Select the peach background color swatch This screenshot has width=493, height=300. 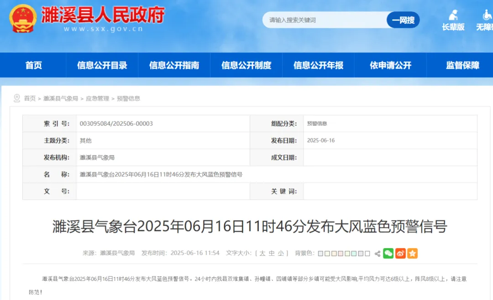pyautogui.click(x=334, y=253)
